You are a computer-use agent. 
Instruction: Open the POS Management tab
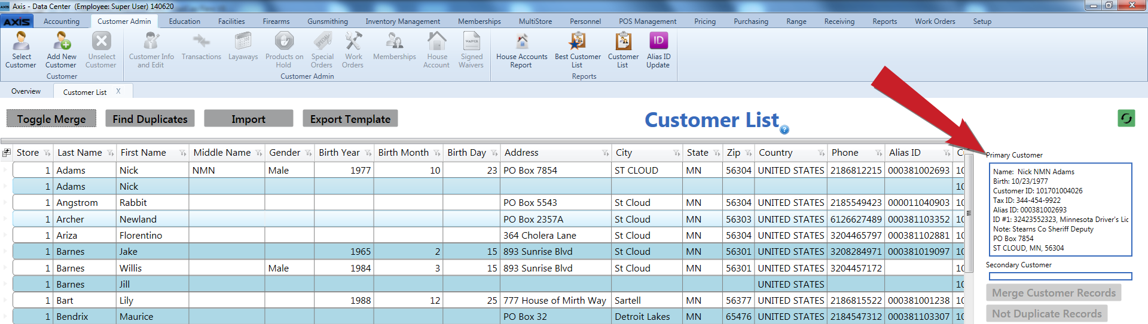[648, 21]
